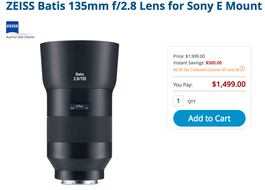Click the $1,499.00 You Pay price
265x190 pixels.
pos(229,84)
